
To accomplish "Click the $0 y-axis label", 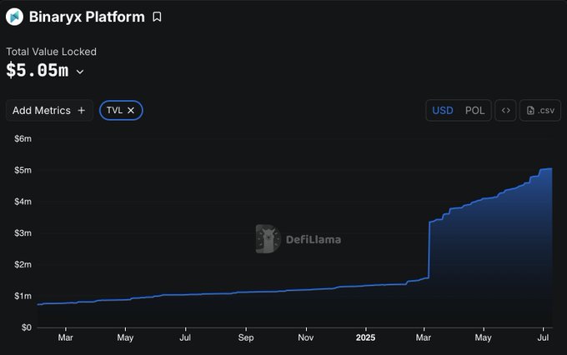I will [x=27, y=327].
